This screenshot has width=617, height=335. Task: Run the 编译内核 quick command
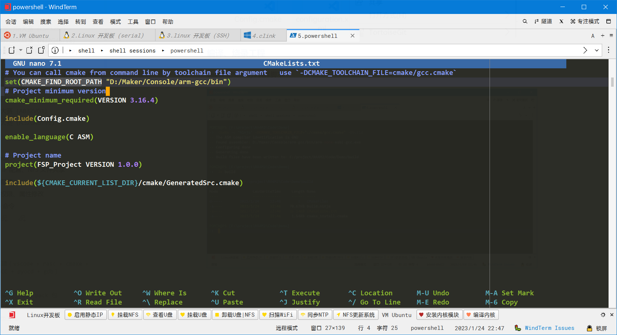(x=481, y=315)
